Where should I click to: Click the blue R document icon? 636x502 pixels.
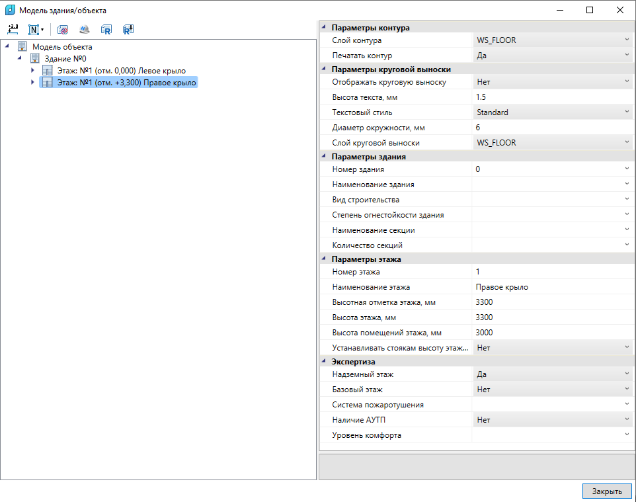[106, 30]
